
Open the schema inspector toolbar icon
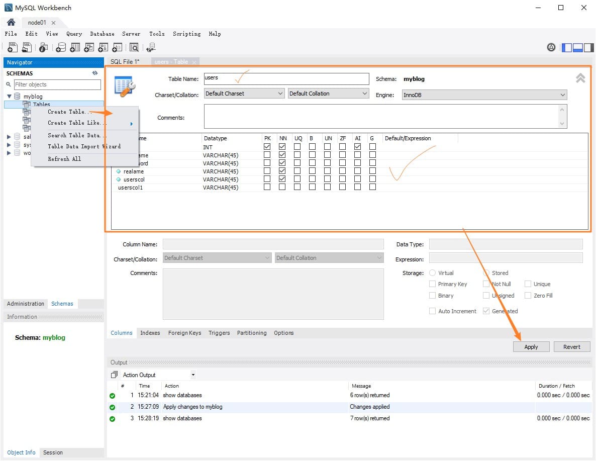(x=44, y=47)
